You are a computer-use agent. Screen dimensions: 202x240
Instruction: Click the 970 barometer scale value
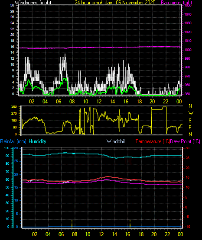click(x=187, y=76)
